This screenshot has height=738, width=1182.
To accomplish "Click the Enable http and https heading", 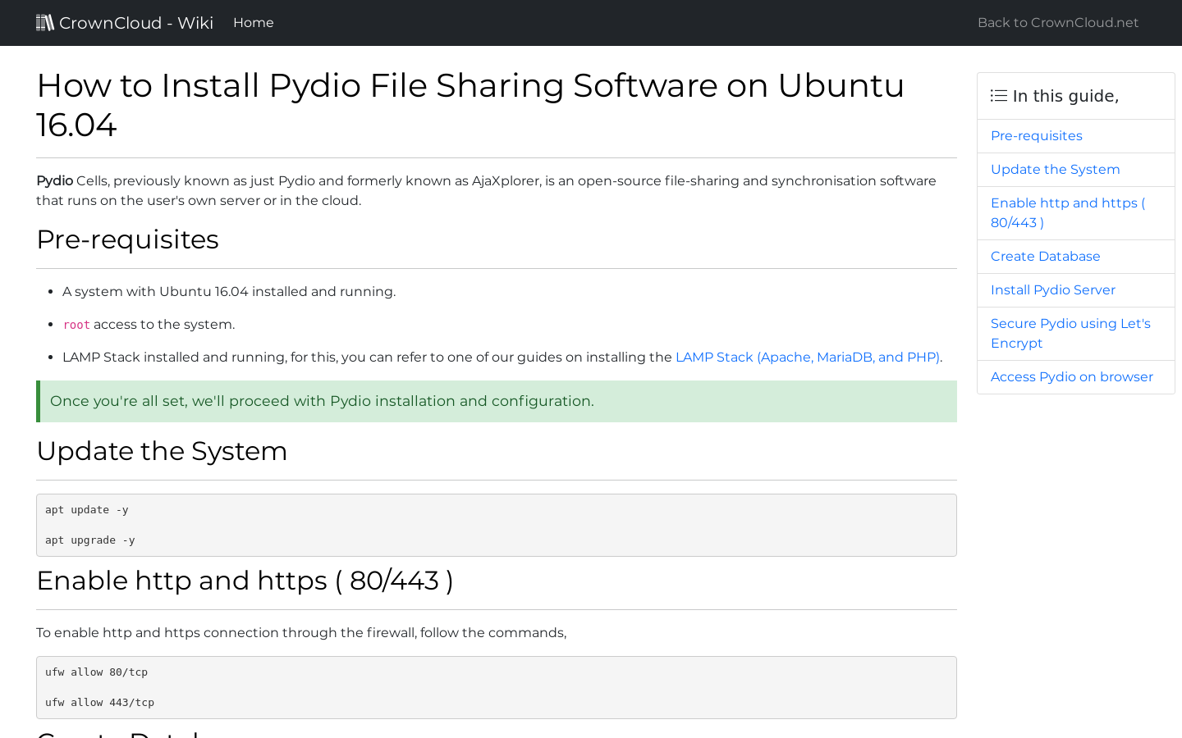I will [245, 581].
